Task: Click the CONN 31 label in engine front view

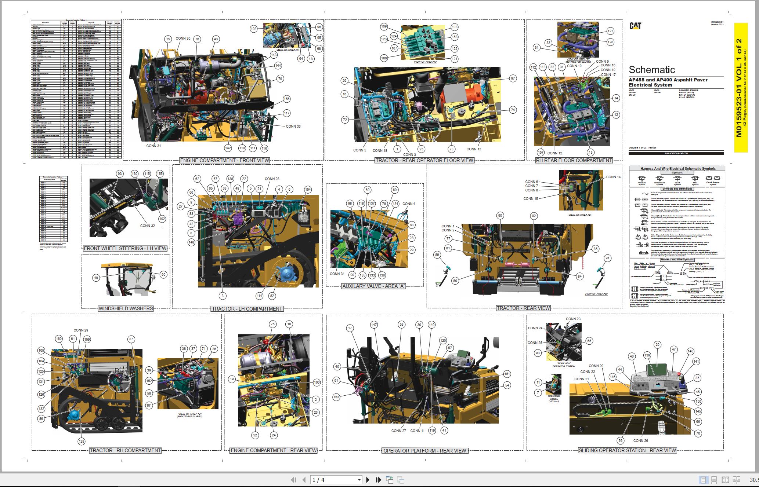Action: tap(153, 146)
